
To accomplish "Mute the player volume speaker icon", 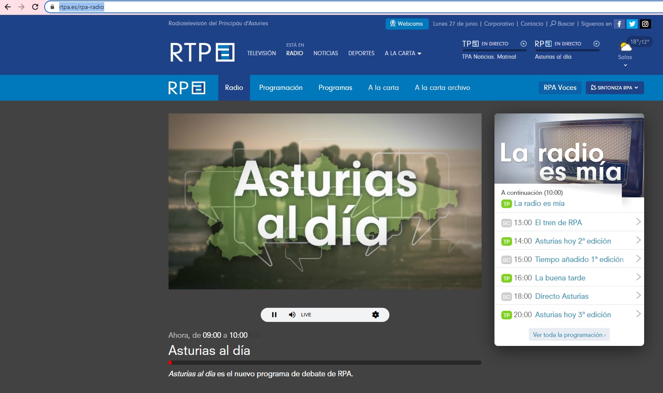I will [292, 315].
